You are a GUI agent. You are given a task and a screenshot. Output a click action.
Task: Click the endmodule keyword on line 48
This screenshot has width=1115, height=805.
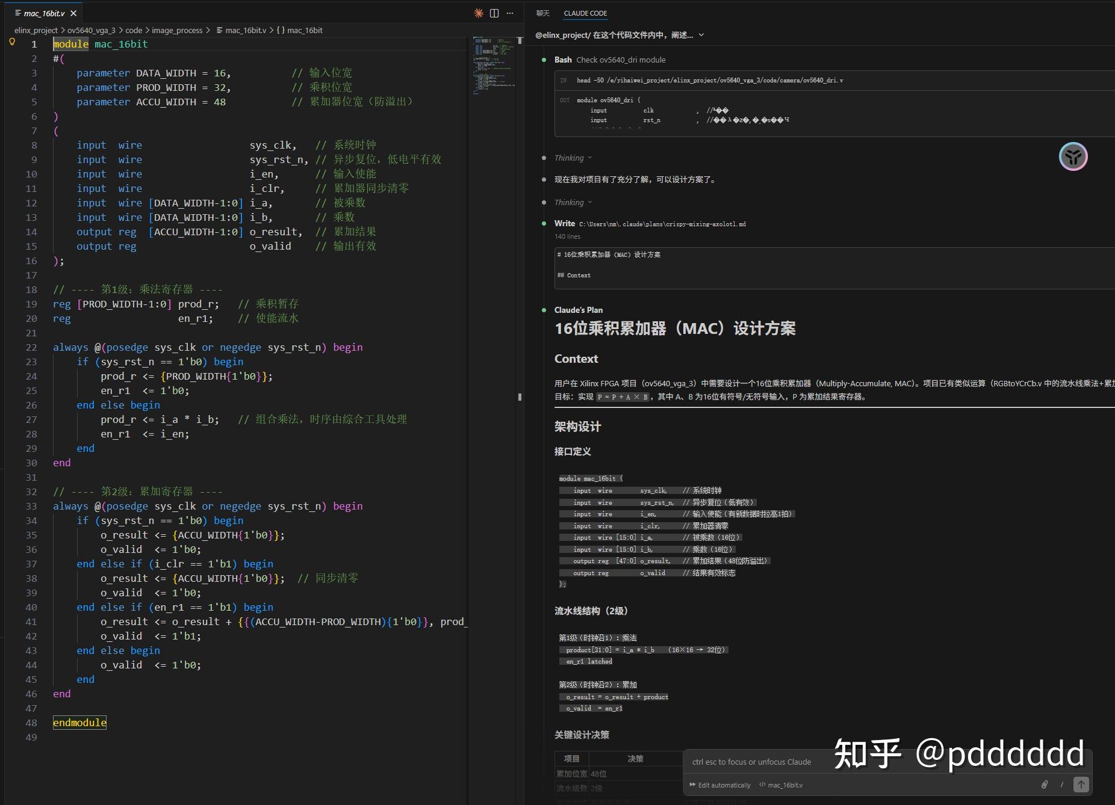(x=79, y=723)
